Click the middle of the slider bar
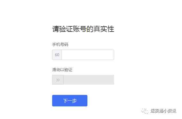Viewport: 182px width, 119px height. [83, 80]
